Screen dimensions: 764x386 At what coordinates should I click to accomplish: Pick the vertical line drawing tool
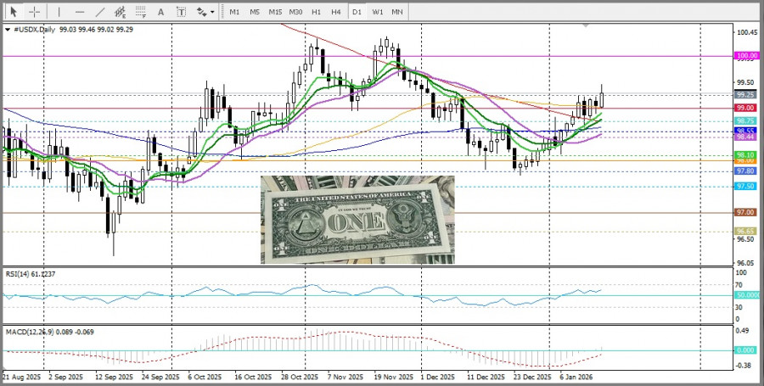[x=59, y=12]
